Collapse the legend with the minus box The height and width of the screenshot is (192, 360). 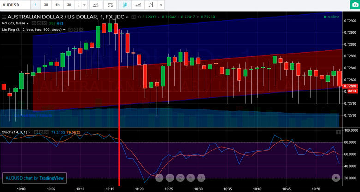(x=4, y=17)
